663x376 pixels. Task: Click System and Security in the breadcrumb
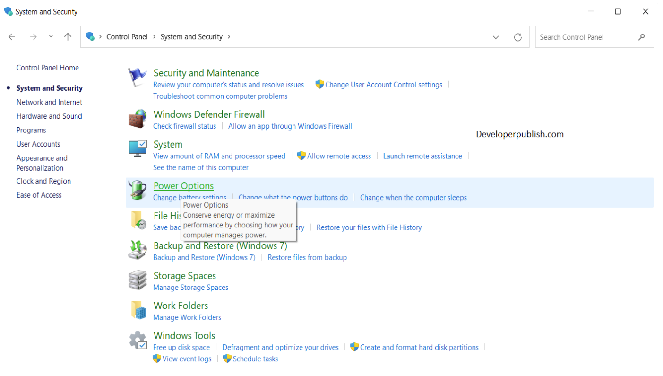coord(191,36)
